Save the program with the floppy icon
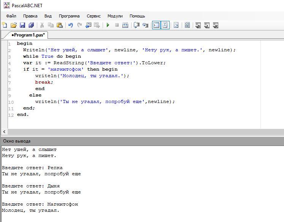Screen dimensions: 284x222 click(22, 25)
